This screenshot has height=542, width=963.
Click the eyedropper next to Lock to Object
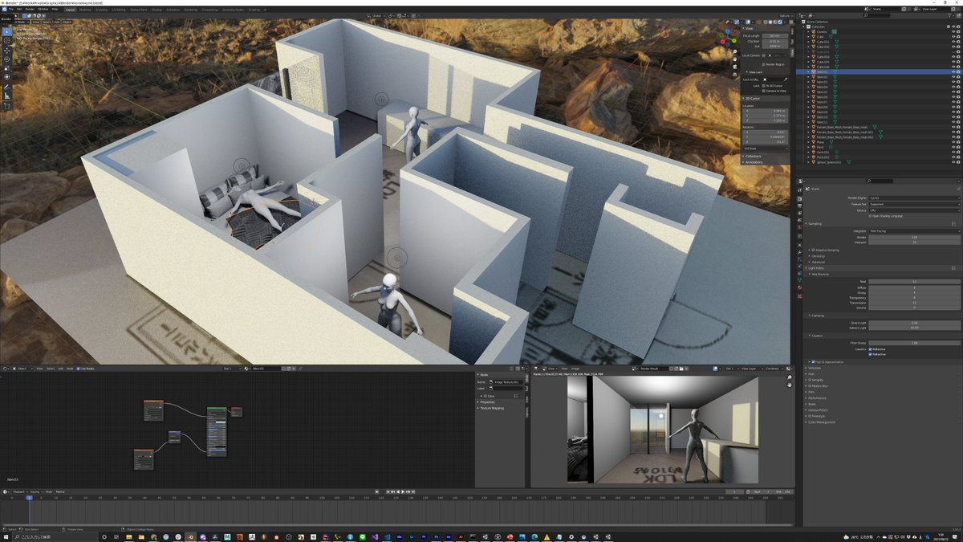786,79
